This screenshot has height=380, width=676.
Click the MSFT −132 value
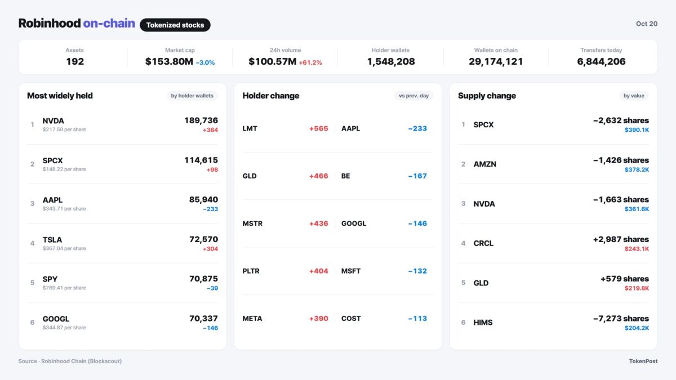coord(417,271)
